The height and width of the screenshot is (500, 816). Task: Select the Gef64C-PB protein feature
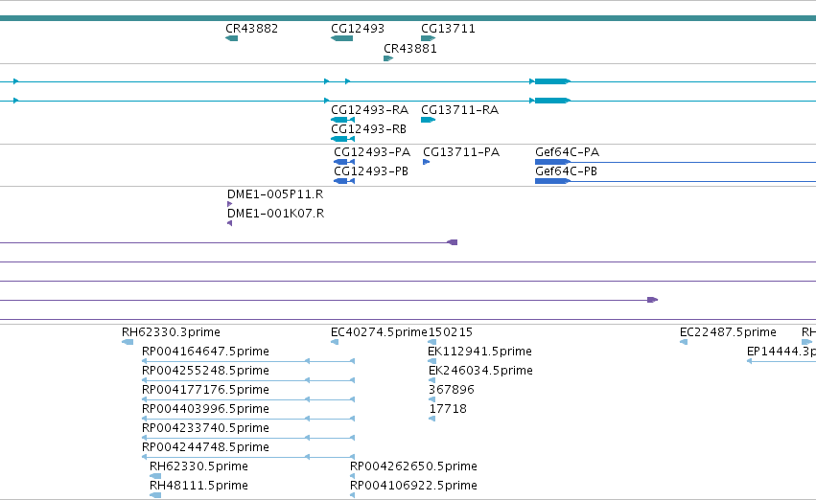pos(552,181)
